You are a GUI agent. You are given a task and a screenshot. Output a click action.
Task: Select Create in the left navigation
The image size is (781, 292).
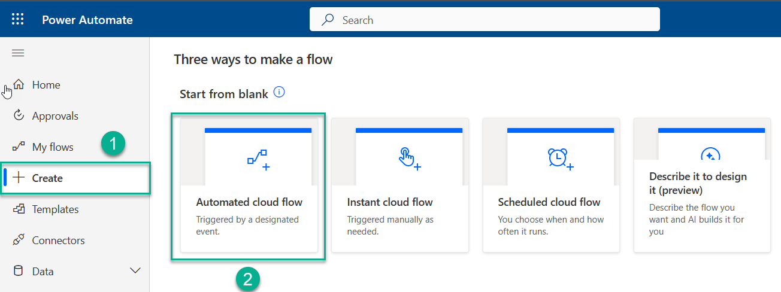coord(47,178)
